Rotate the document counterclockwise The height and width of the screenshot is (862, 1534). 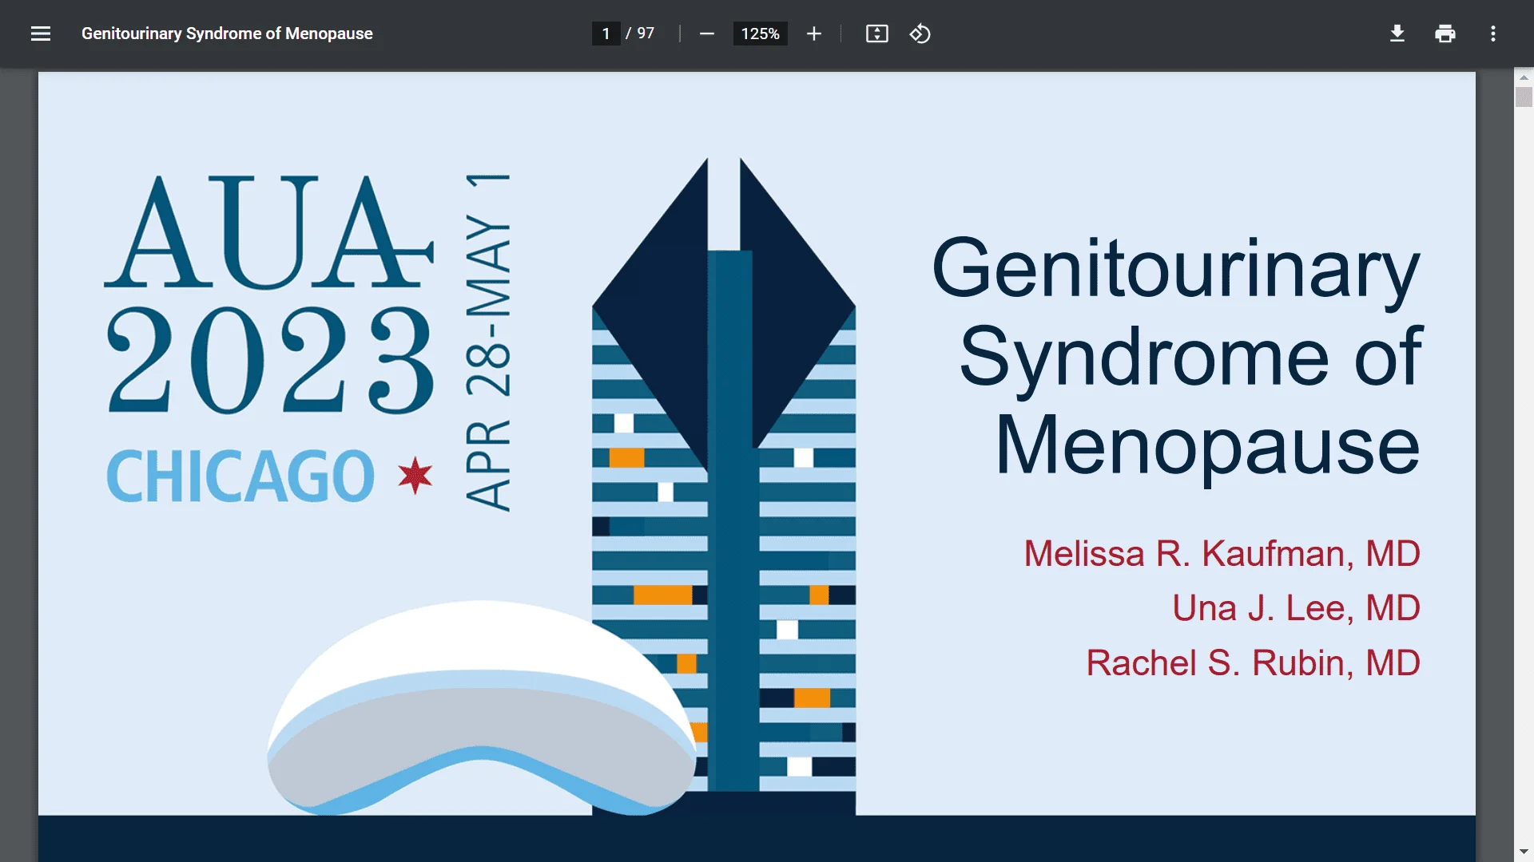(x=920, y=34)
